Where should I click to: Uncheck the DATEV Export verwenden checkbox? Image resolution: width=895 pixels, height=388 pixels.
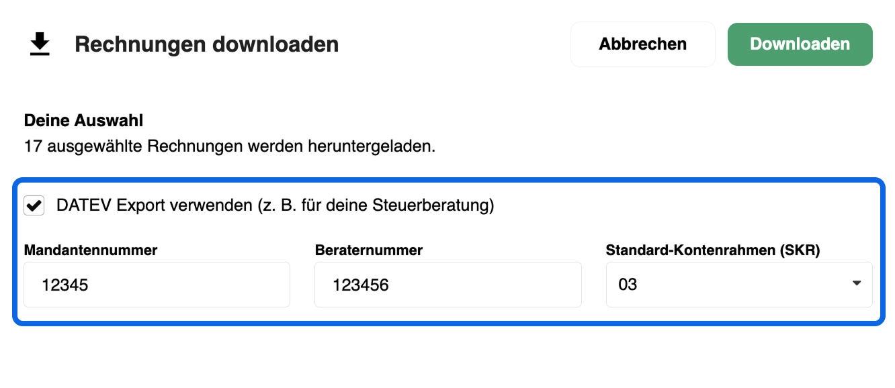tap(34, 205)
